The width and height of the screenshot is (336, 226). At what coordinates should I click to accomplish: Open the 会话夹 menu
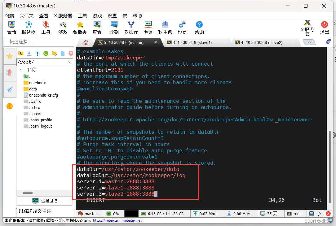click(26, 15)
